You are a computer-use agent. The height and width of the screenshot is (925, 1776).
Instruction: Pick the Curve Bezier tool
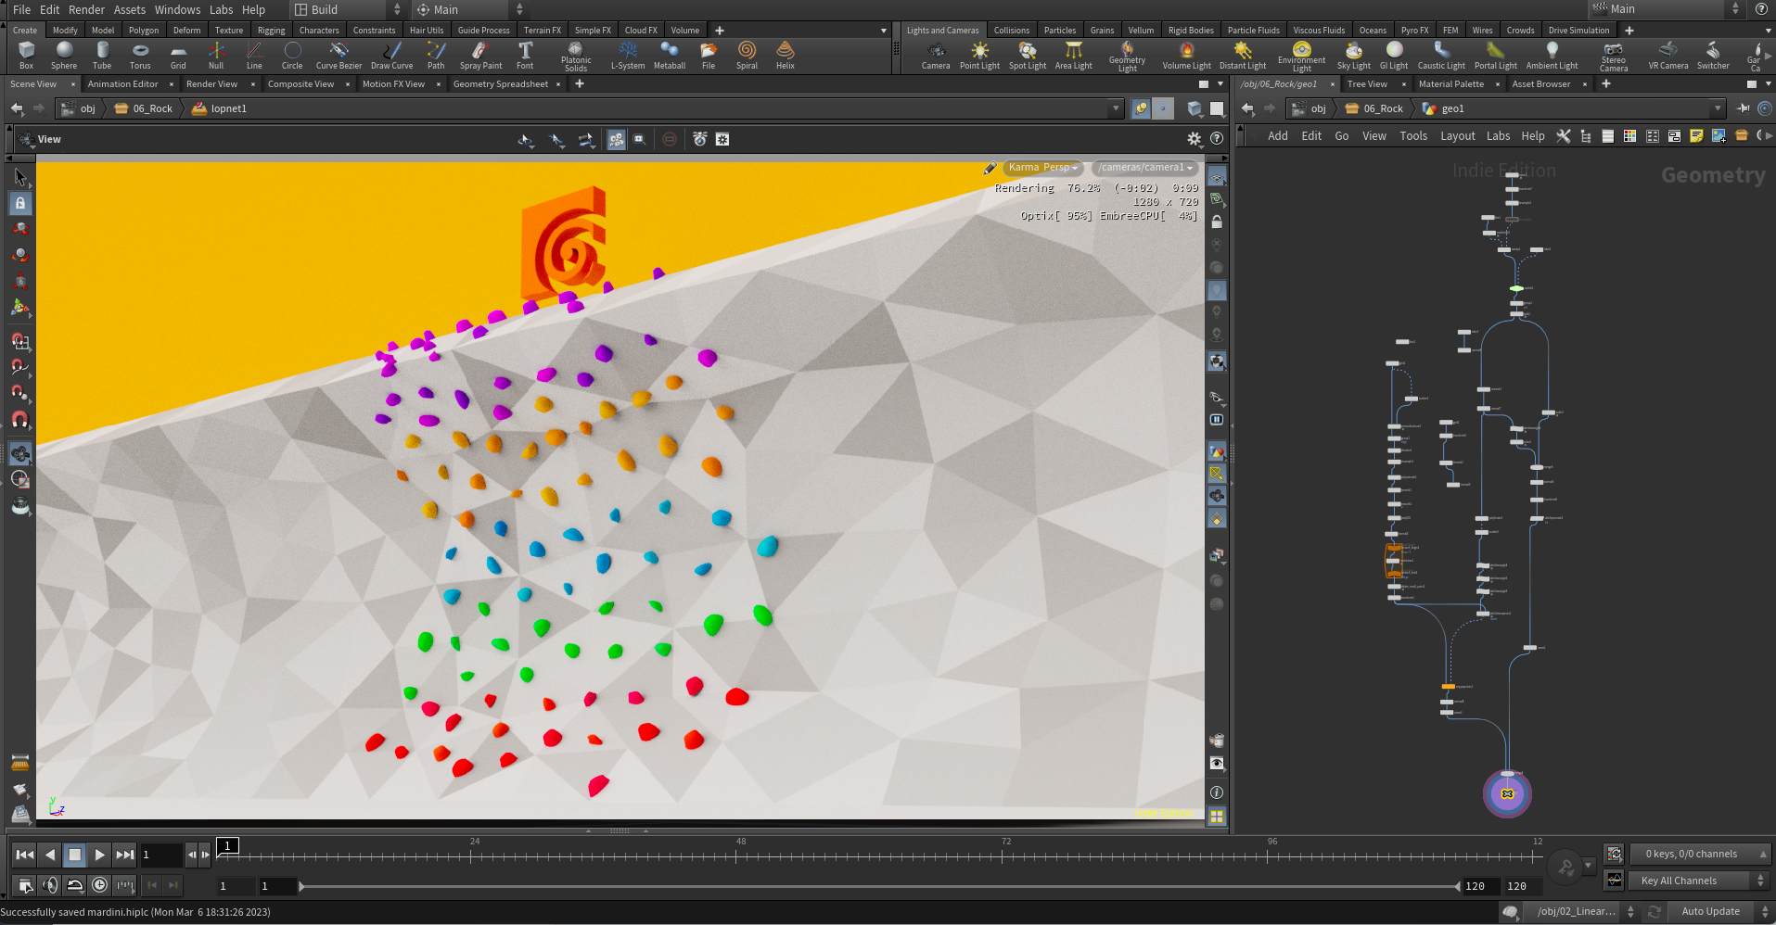[x=339, y=56]
